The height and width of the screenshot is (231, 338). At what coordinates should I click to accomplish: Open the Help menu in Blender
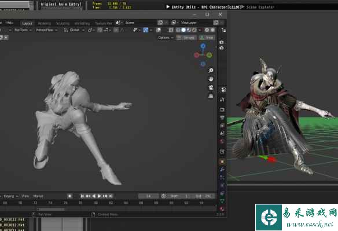point(10,23)
